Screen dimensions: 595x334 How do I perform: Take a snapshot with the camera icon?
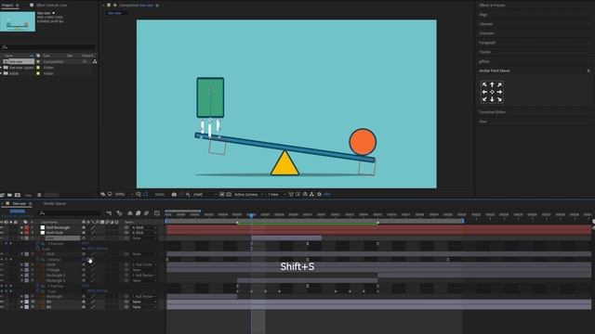174,194
